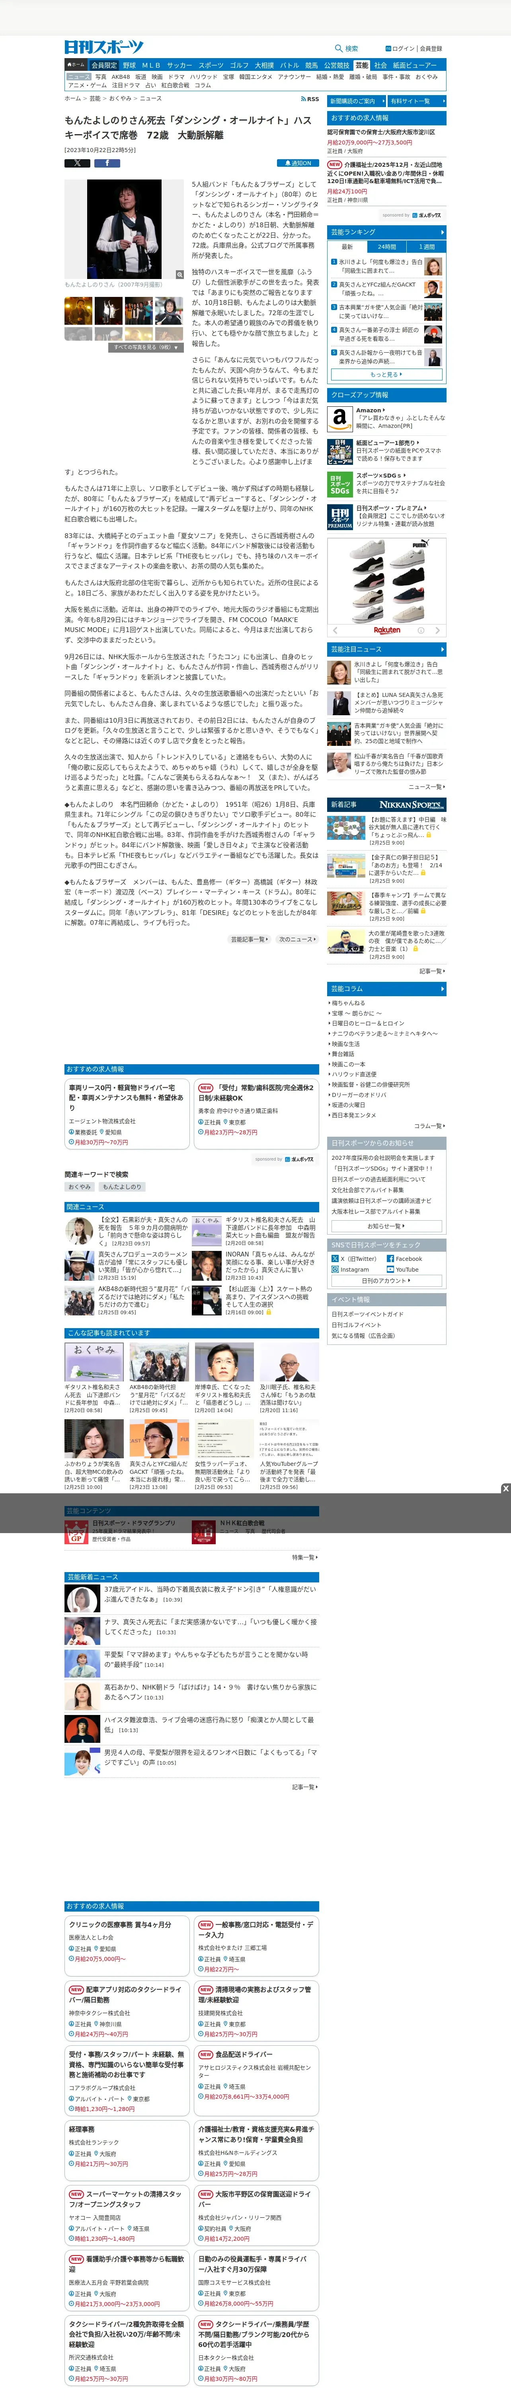Open 梅ちゃんねる column link
The image size is (511, 2388).
click(x=349, y=1003)
